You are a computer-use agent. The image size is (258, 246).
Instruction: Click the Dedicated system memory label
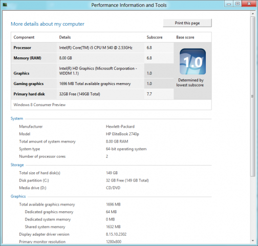(x=48, y=219)
